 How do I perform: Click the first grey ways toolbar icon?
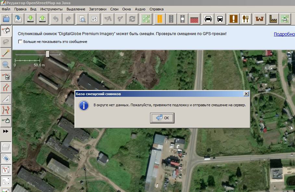pos(108,19)
